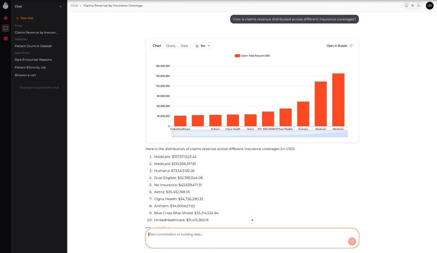
Task: Switch to system theme with monitor icon
Action: (406, 6)
